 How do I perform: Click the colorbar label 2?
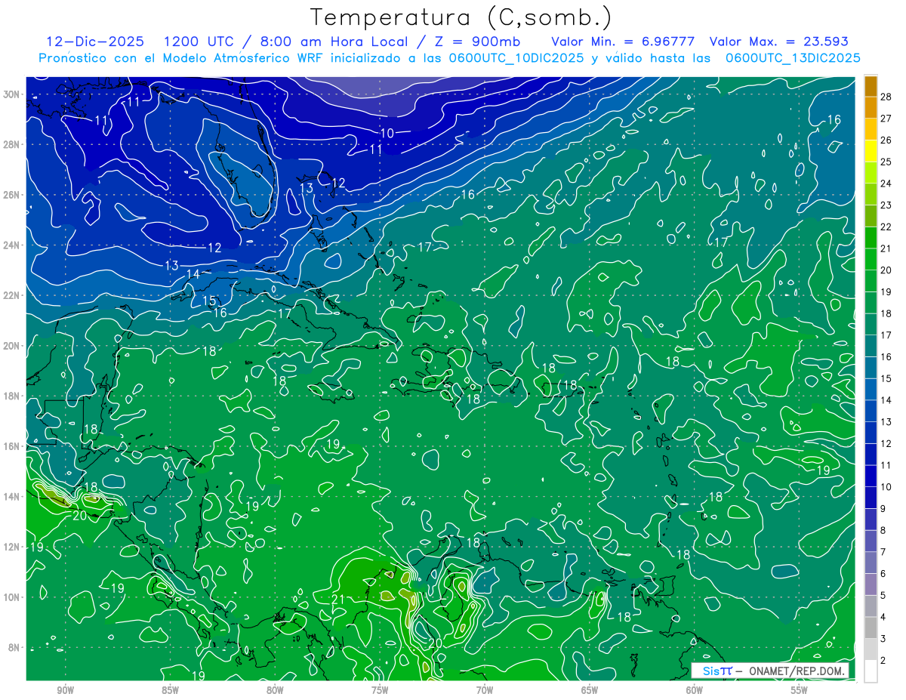pyautogui.click(x=883, y=661)
